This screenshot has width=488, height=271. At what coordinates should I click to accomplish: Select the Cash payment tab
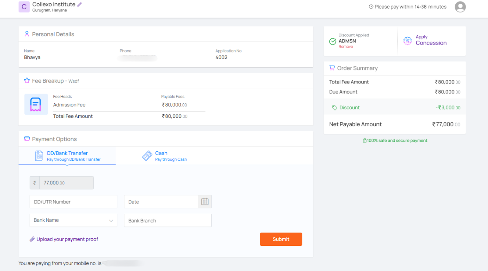point(165,156)
